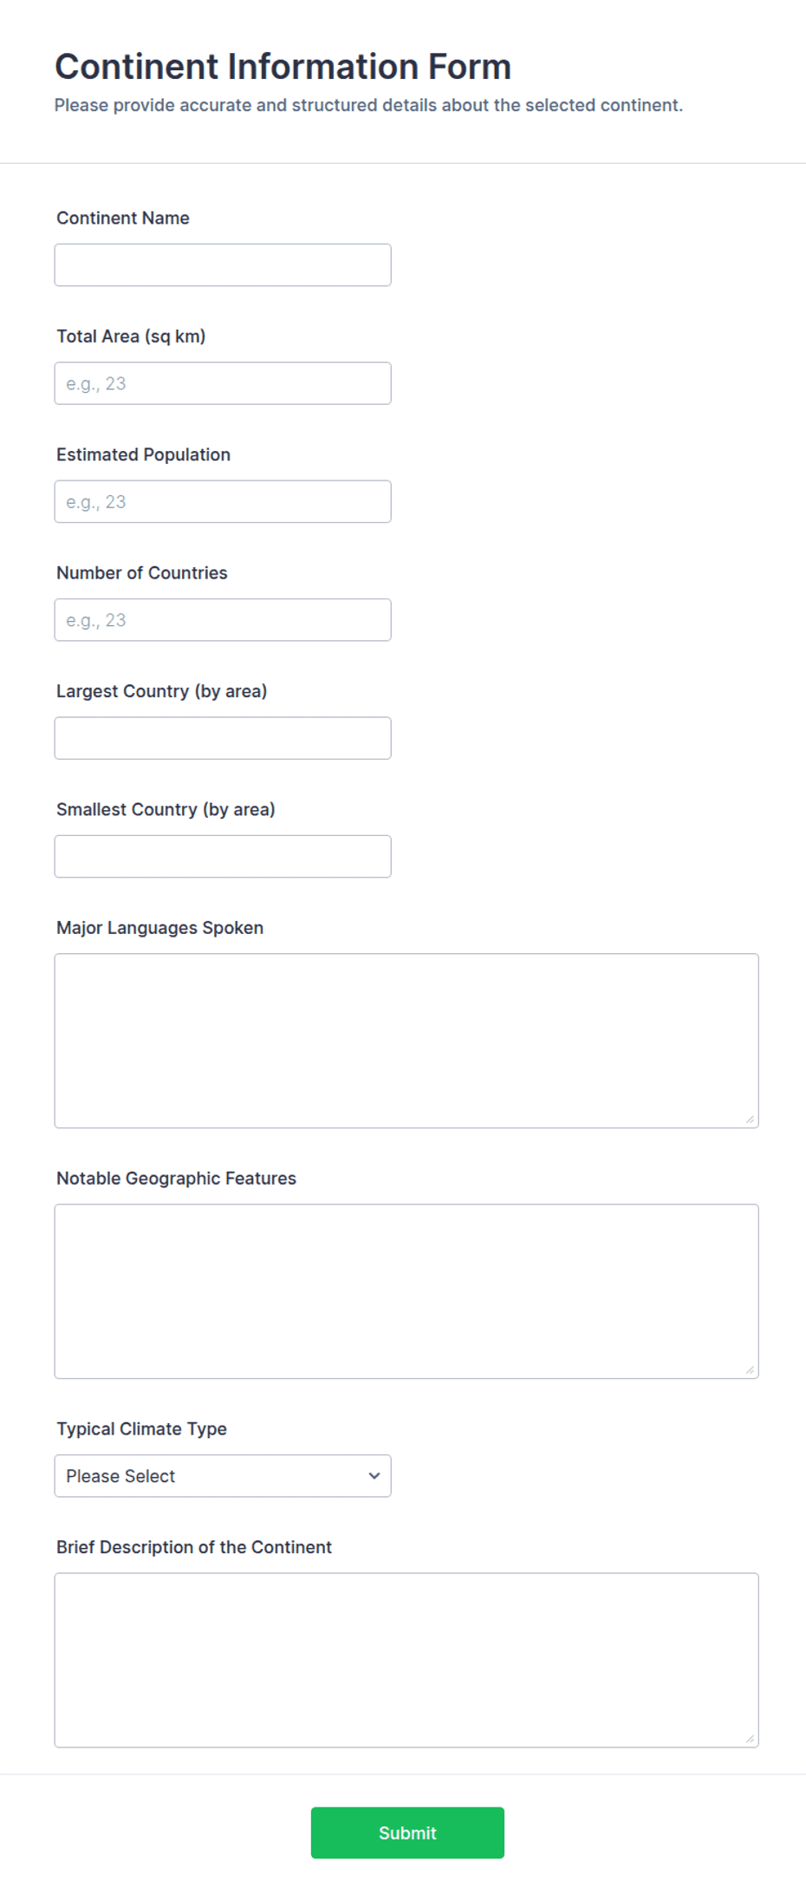The height and width of the screenshot is (1901, 806).
Task: Click resize grip on Brief Description textarea
Action: click(x=750, y=1739)
